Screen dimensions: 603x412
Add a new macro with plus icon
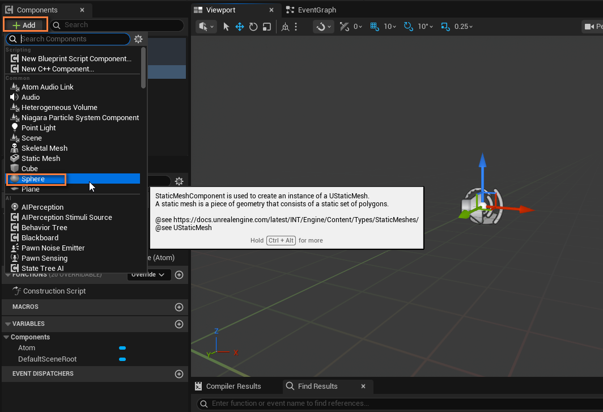(179, 307)
